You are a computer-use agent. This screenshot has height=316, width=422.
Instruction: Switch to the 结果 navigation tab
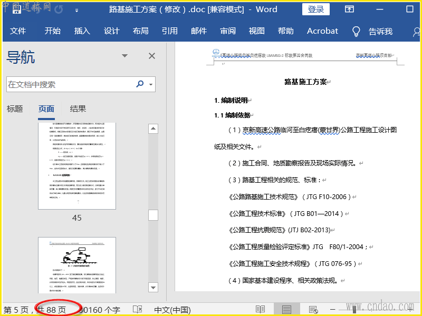[78, 109]
